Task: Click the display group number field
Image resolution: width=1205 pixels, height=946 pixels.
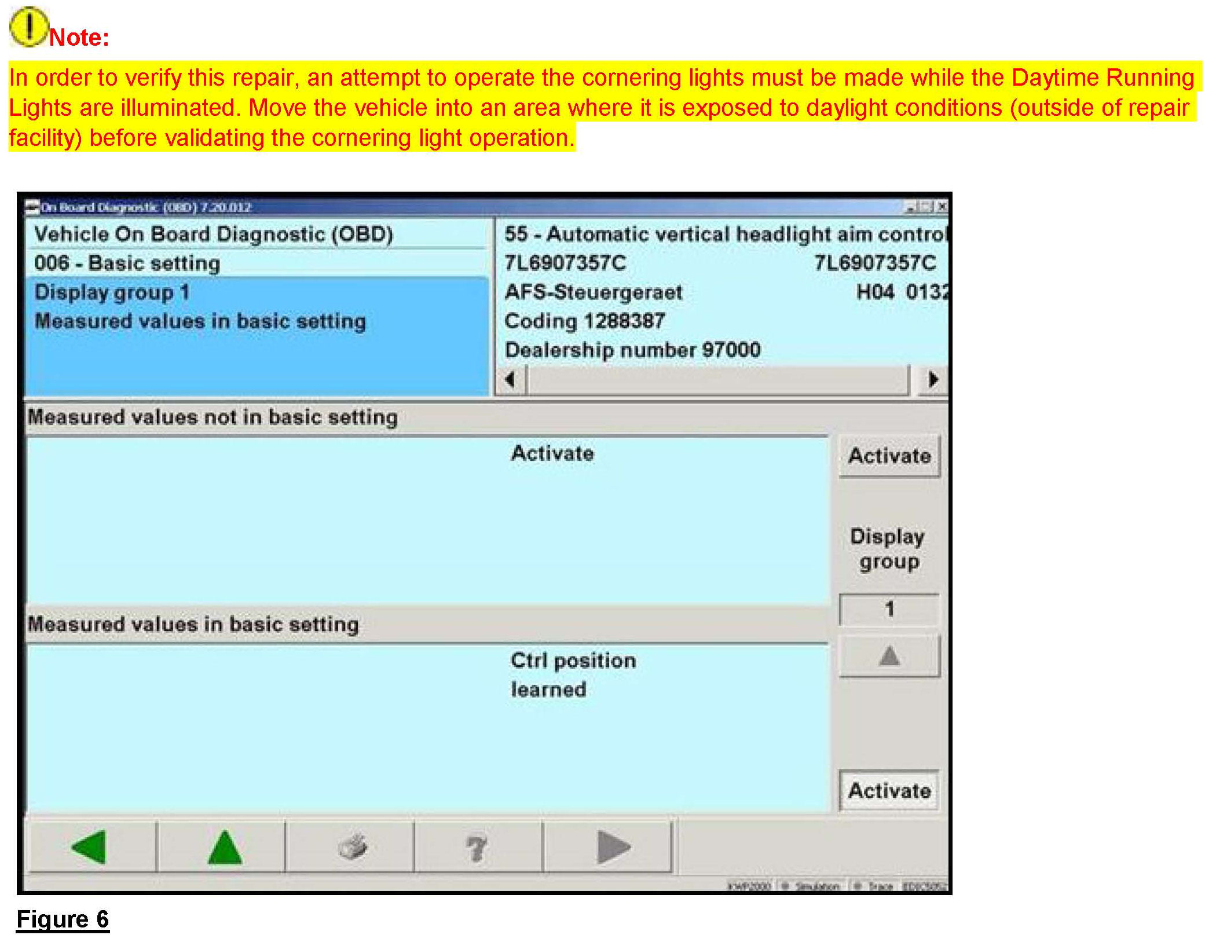Action: (889, 609)
